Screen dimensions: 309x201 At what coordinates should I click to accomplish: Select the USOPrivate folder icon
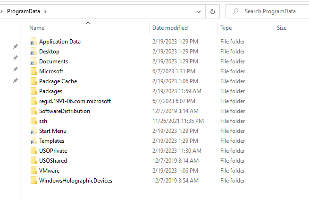pyautogui.click(x=33, y=150)
